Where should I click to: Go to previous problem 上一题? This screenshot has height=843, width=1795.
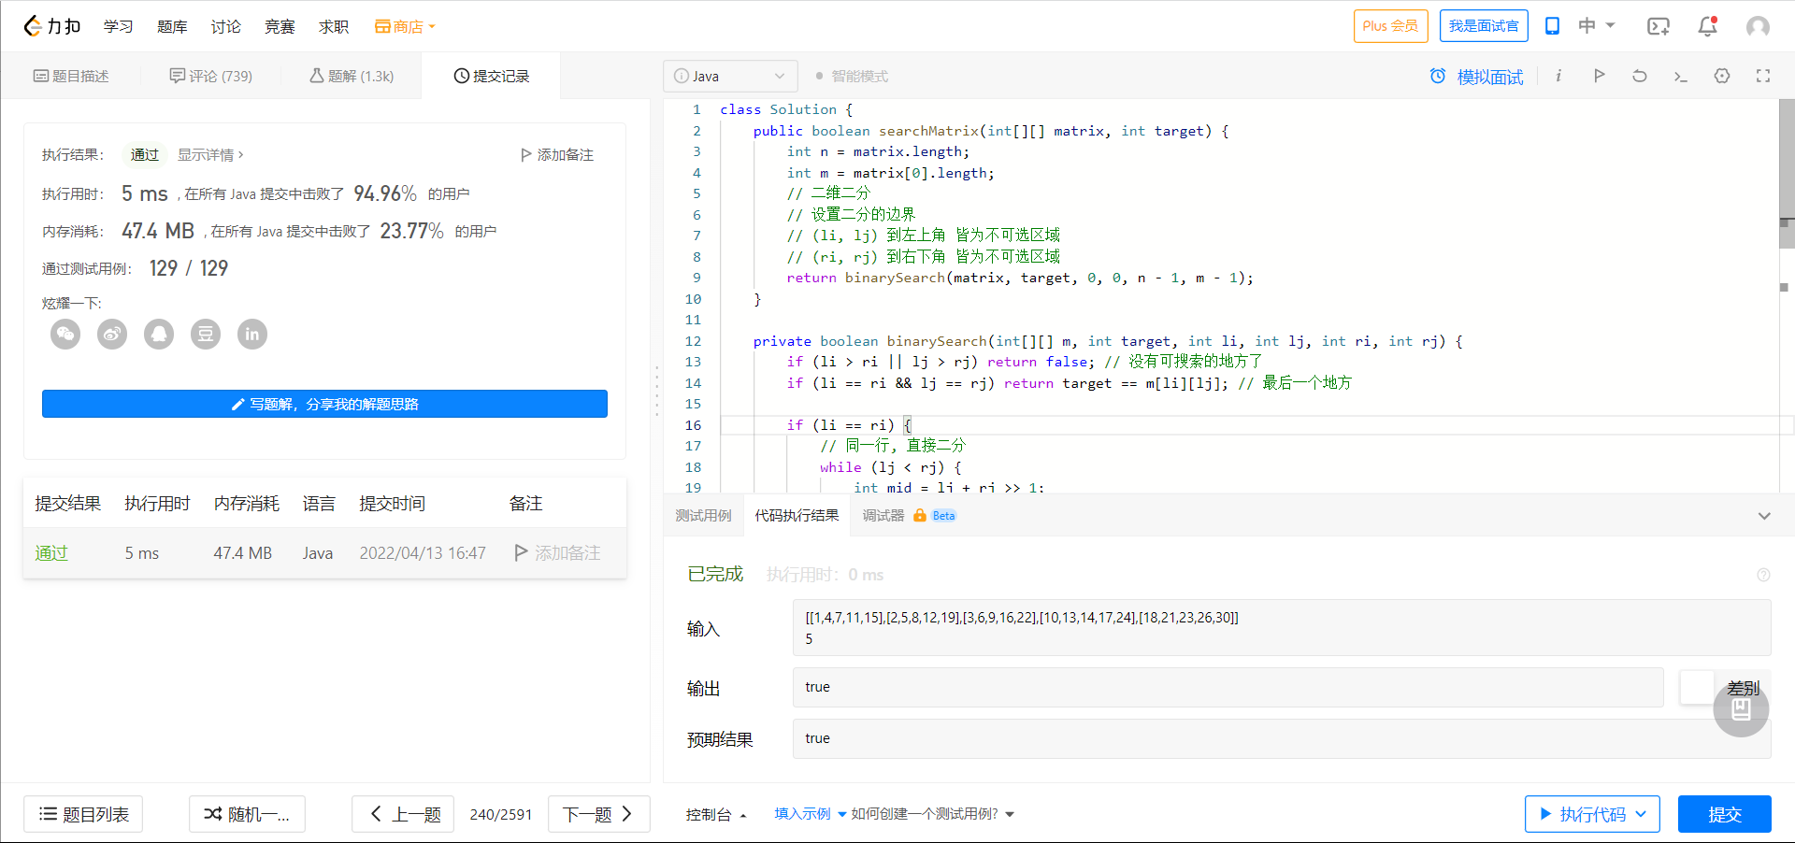click(x=403, y=814)
